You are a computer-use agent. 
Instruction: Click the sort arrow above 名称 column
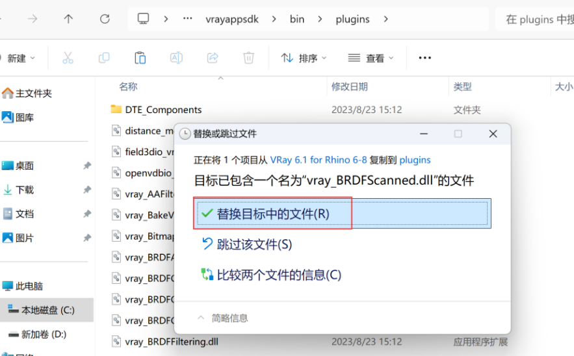tap(221, 79)
